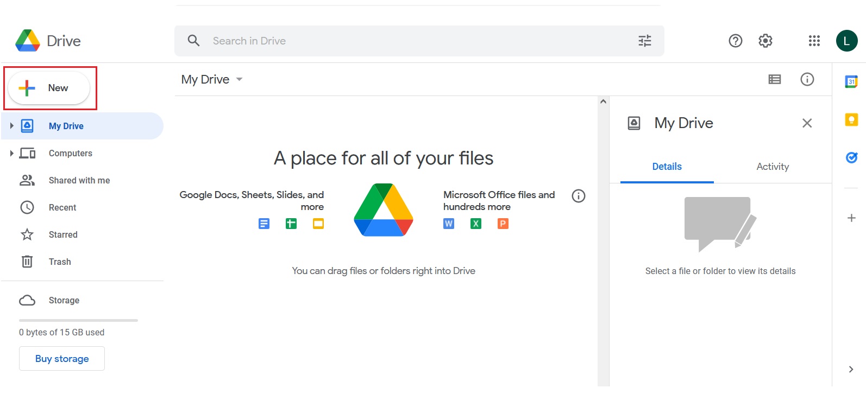
Task: Open the account avatar L
Action: (x=846, y=41)
